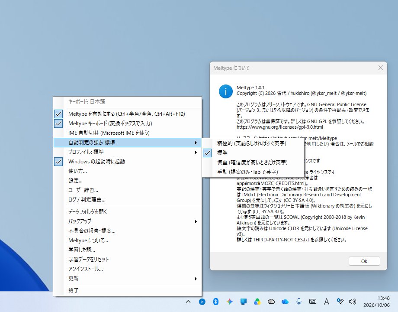Choose IME 自動切替 (Microsoft IME を使う)
398x312 pixels.
coord(127,133)
